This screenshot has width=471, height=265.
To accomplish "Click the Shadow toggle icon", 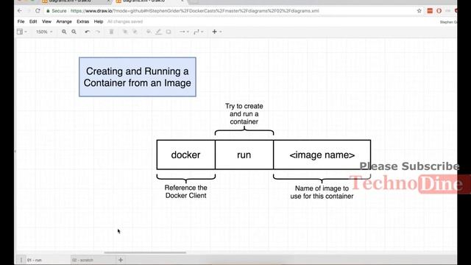I will pyautogui.click(x=169, y=32).
